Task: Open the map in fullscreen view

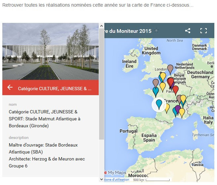Action: (203, 31)
